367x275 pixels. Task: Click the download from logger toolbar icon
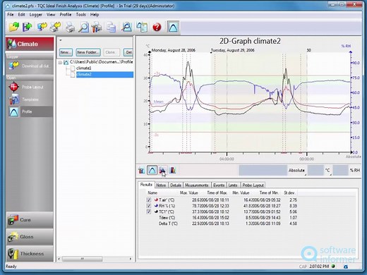tap(42, 27)
